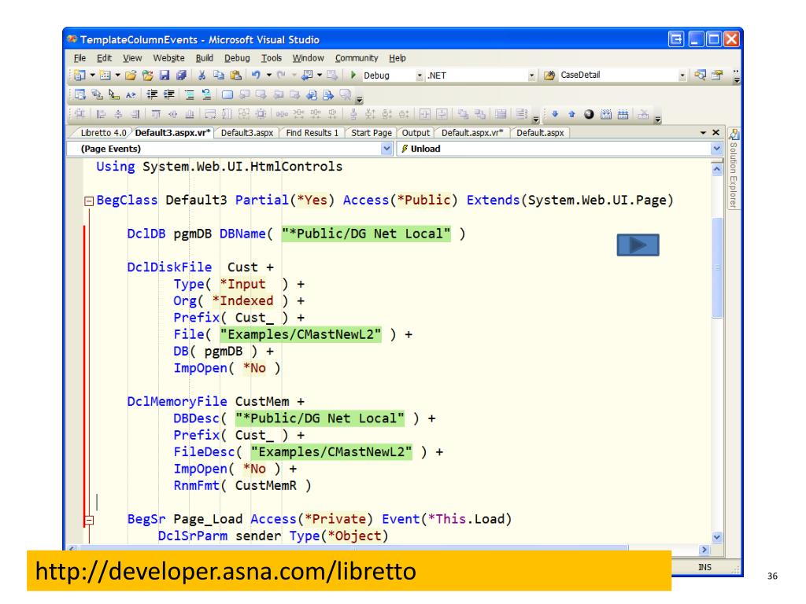Image resolution: width=806 pixels, height=604 pixels.
Task: Click the text "DclDiskFile" in the code
Action: tap(169, 267)
